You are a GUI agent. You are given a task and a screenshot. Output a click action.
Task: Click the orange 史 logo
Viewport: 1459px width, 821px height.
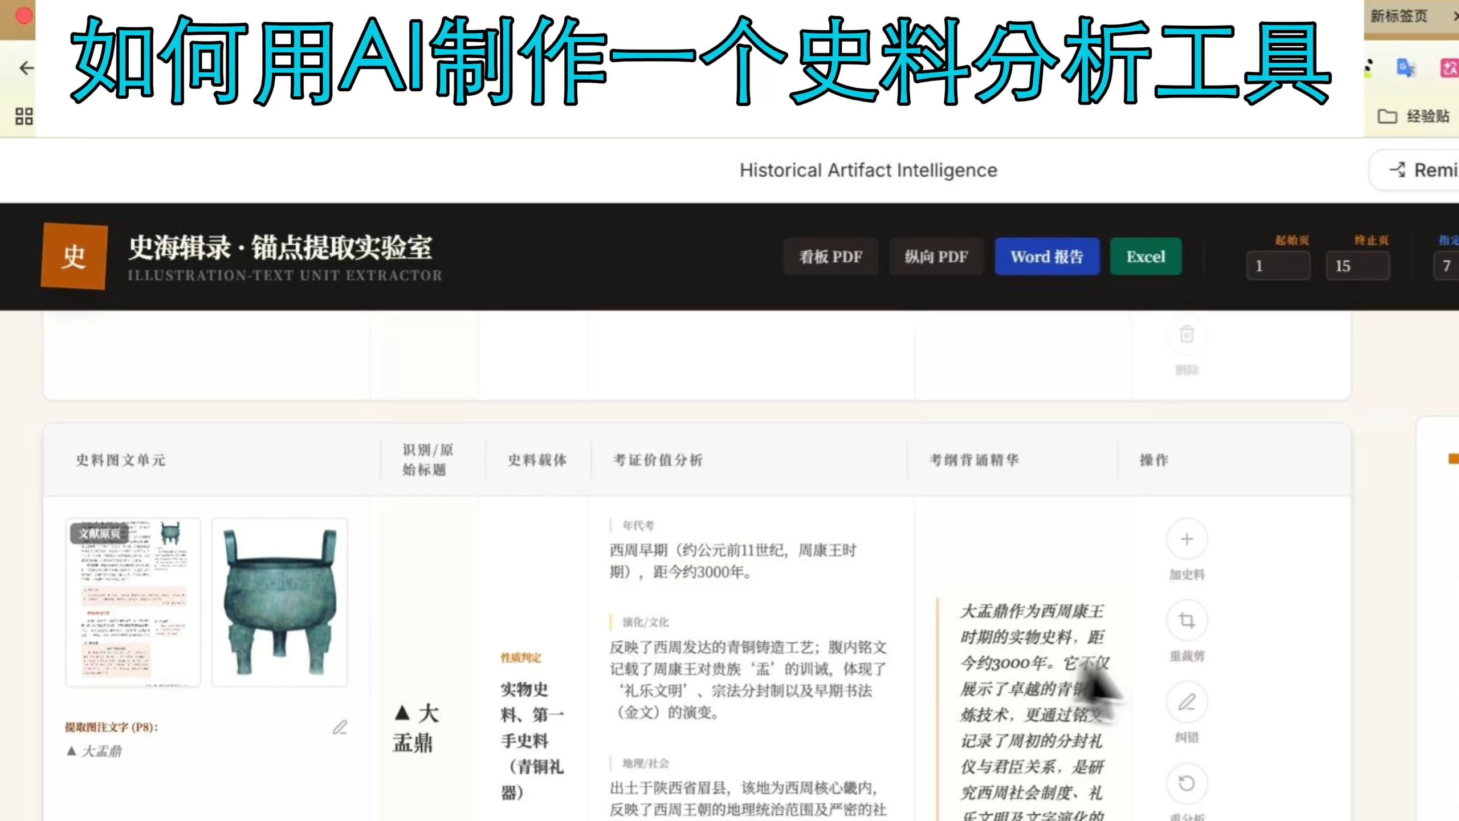74,257
